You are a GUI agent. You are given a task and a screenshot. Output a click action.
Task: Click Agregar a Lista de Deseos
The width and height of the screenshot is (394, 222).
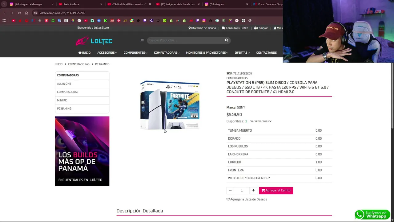pyautogui.click(x=247, y=199)
